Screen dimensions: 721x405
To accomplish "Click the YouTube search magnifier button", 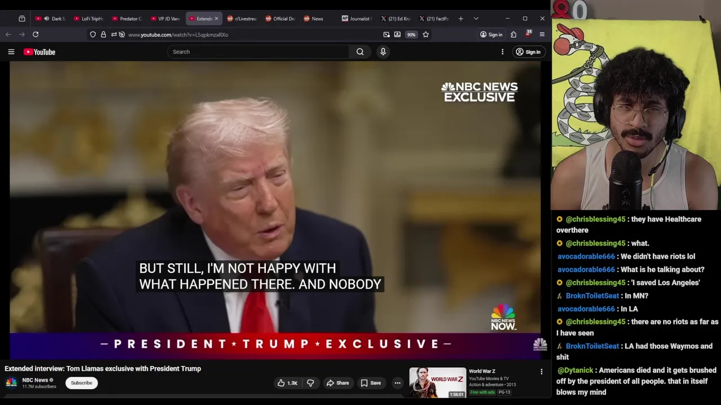I will pyautogui.click(x=360, y=52).
